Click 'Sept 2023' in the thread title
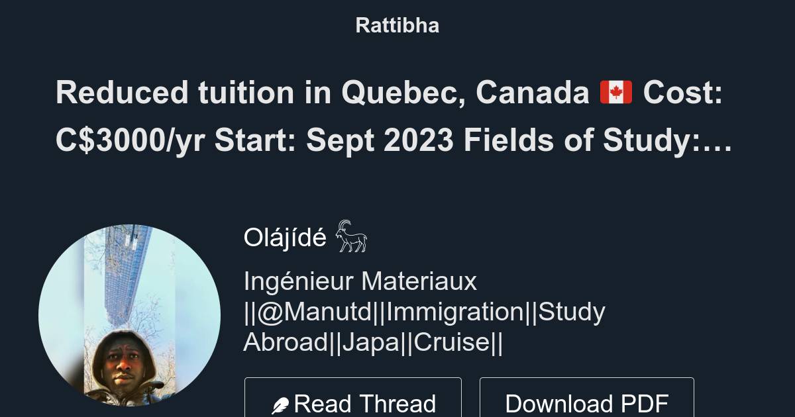This screenshot has height=417, width=795. [x=384, y=140]
